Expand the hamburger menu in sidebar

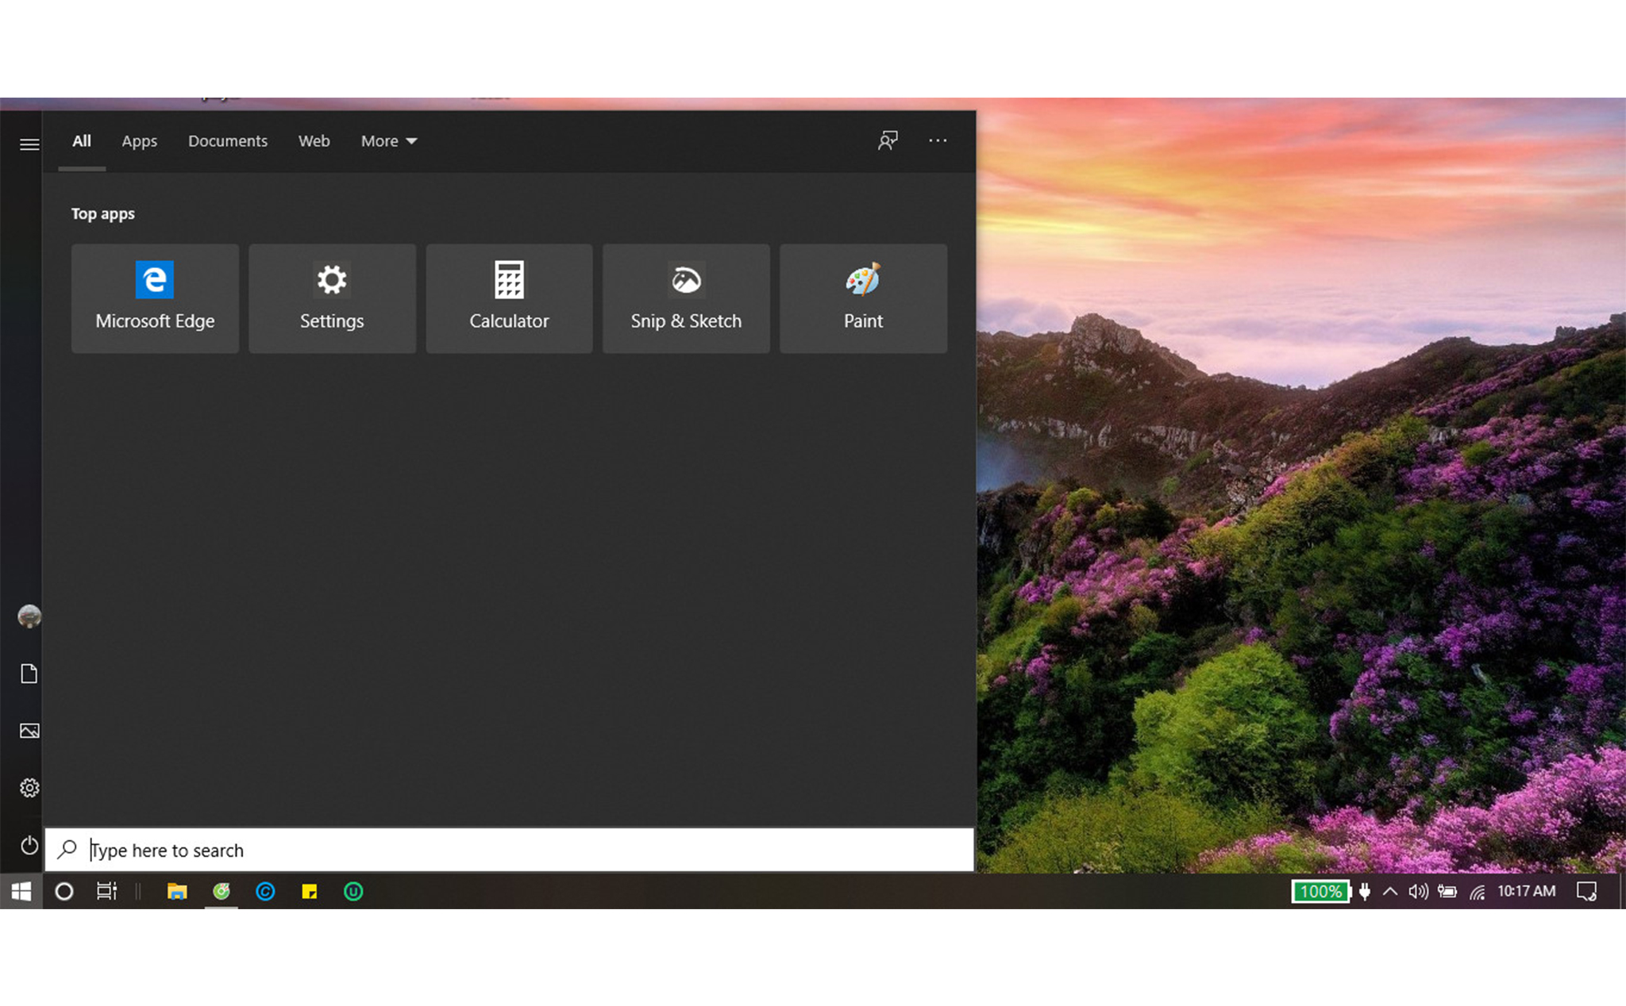(x=29, y=144)
